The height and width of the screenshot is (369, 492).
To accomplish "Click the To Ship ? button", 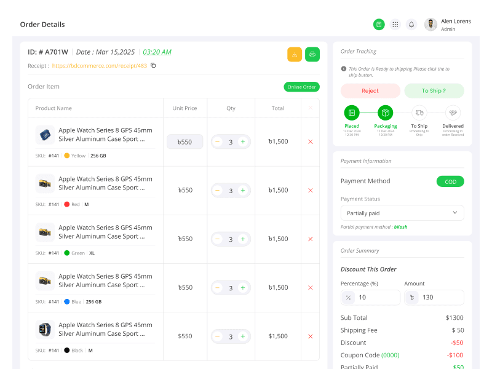I will (434, 90).
